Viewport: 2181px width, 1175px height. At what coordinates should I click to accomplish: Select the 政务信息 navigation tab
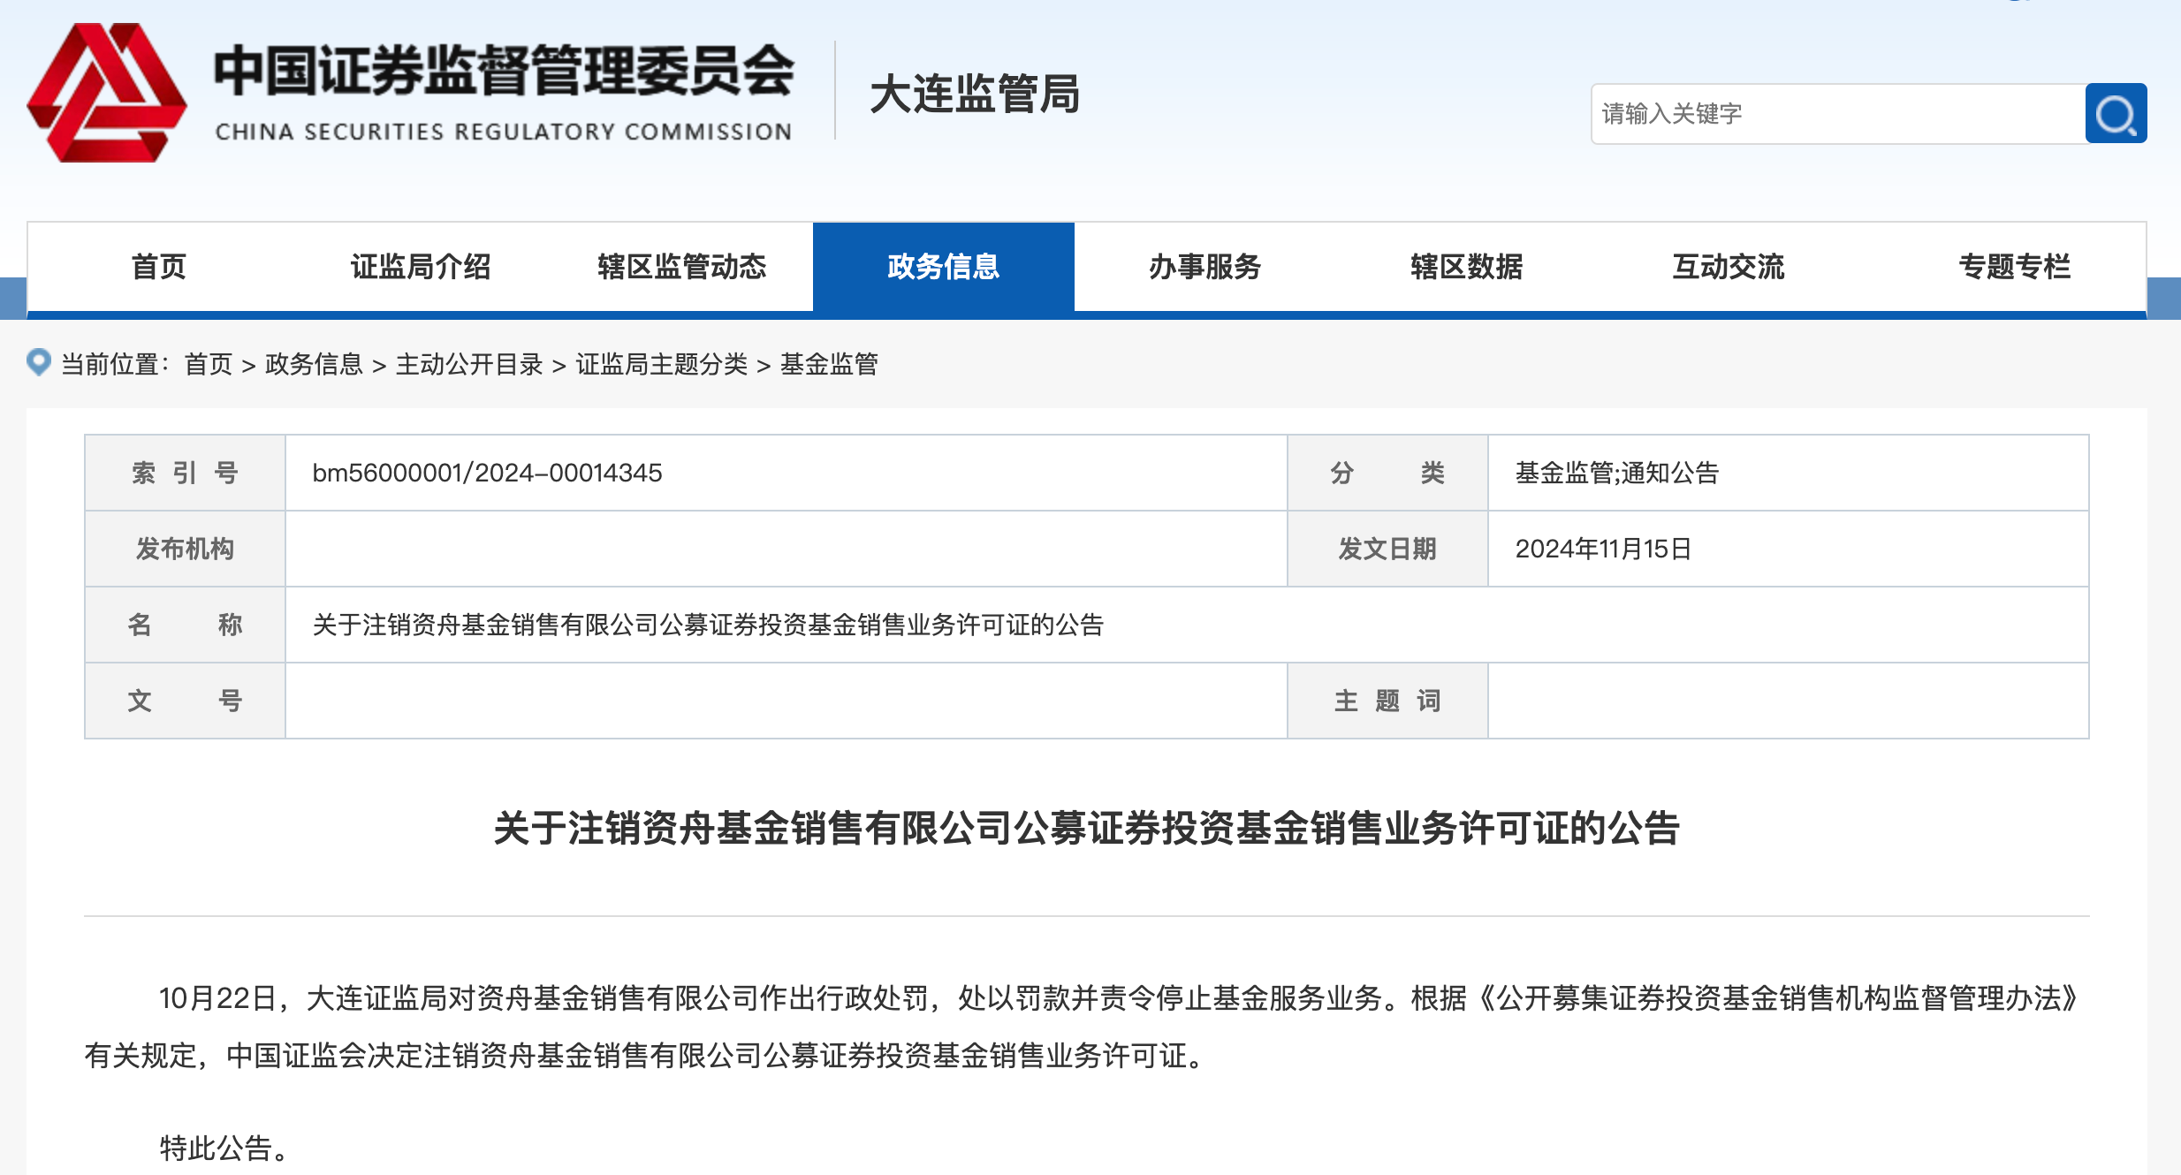tap(943, 267)
